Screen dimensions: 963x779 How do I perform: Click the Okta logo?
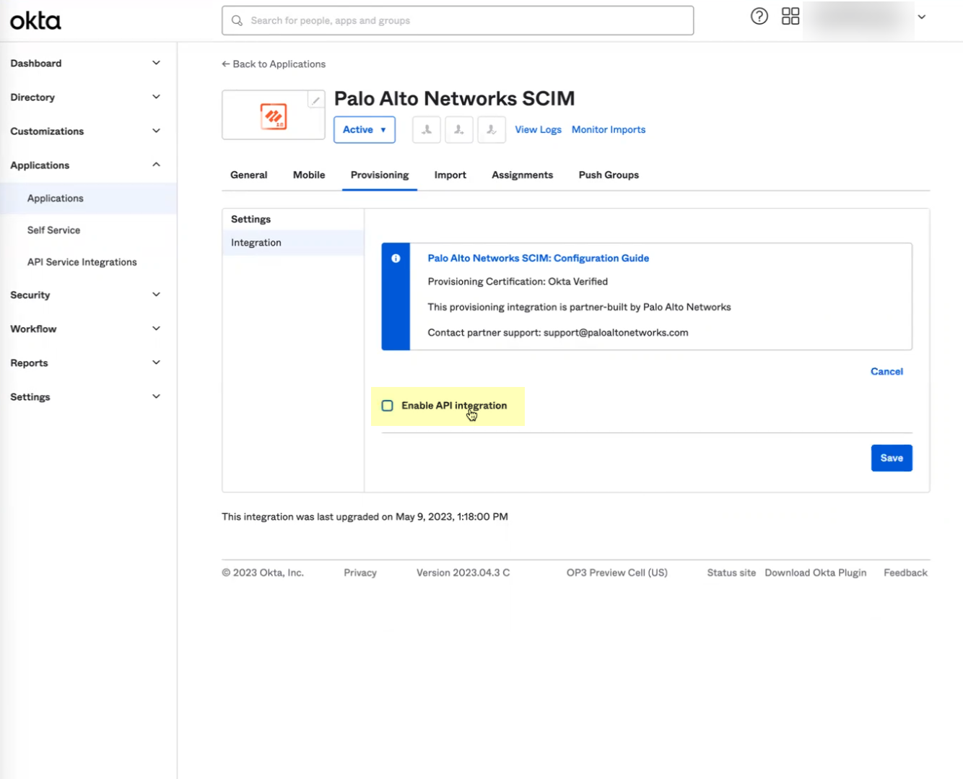[x=34, y=20]
